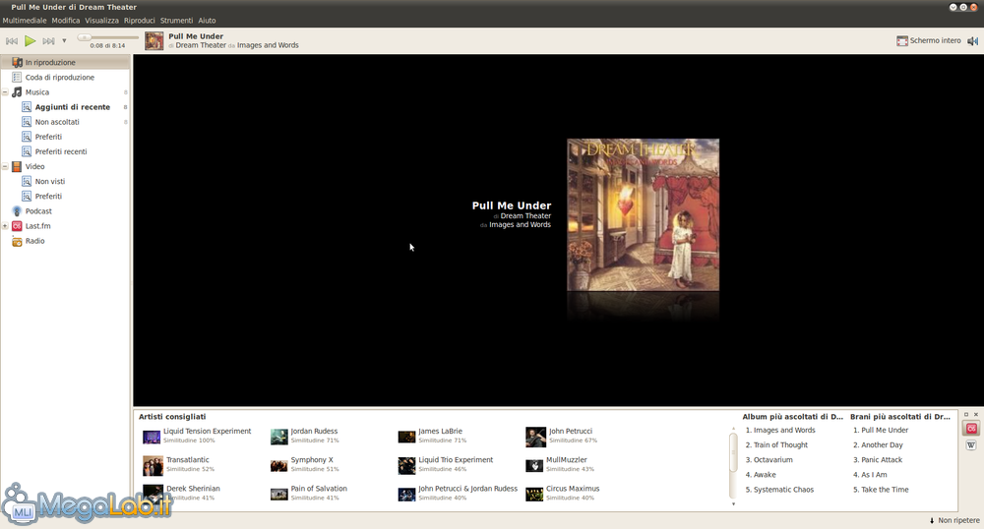Open the Podcast source

click(x=38, y=211)
